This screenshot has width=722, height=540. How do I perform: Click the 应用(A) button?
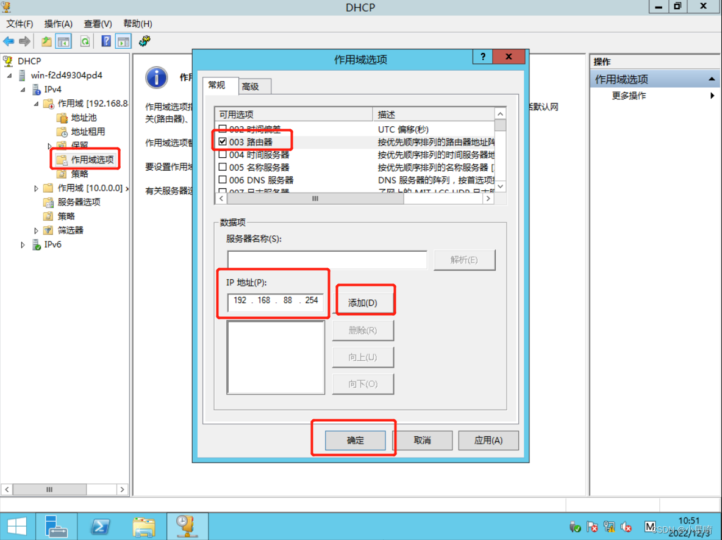488,441
